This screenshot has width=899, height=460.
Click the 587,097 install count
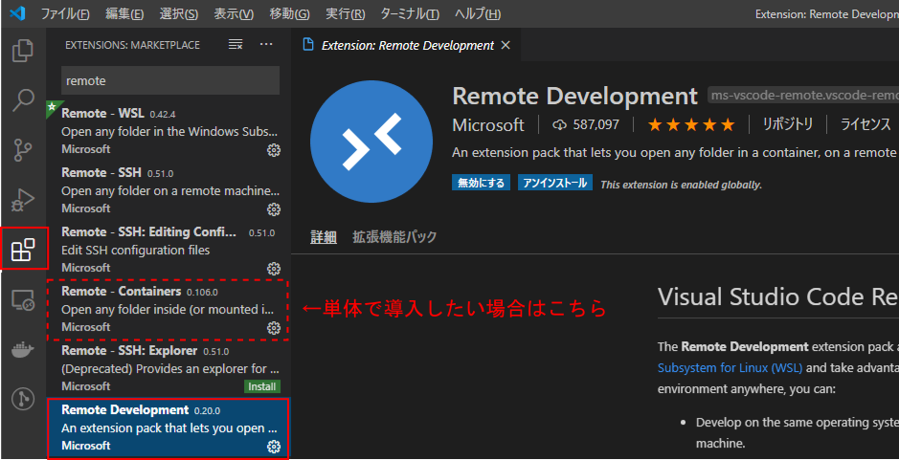point(585,124)
